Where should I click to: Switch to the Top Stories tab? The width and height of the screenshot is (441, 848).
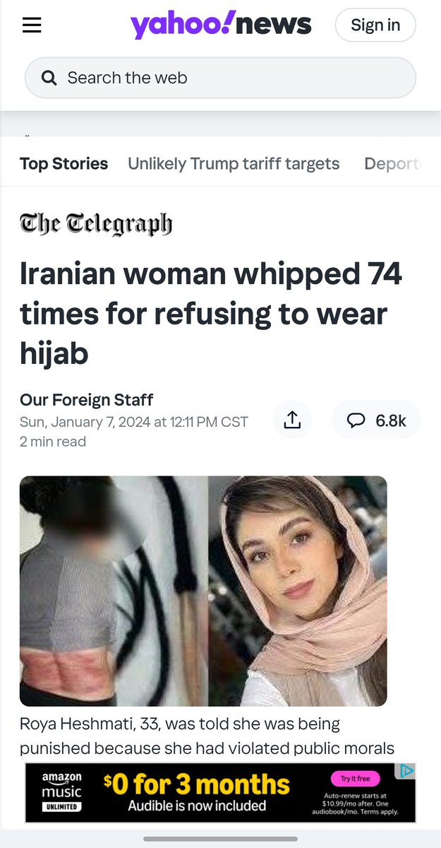click(64, 164)
